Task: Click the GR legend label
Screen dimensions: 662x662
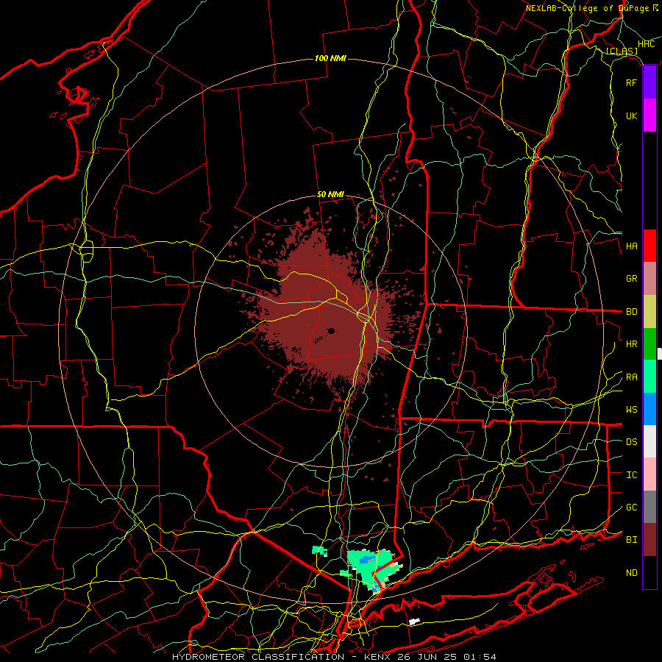Action: click(x=631, y=279)
